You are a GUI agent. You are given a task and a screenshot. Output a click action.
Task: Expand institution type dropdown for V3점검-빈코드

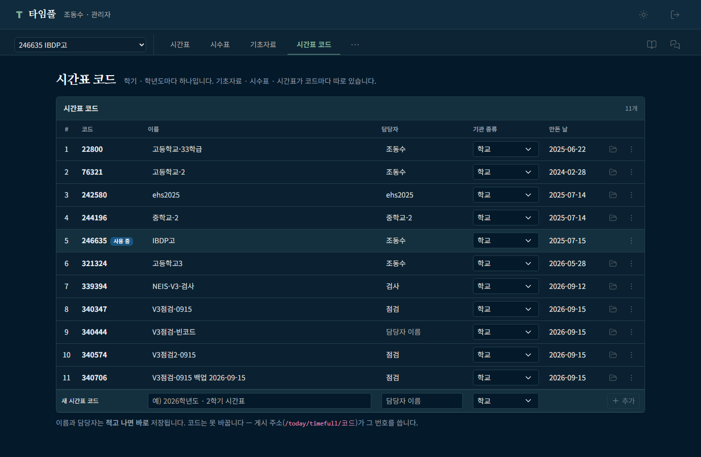coord(505,332)
